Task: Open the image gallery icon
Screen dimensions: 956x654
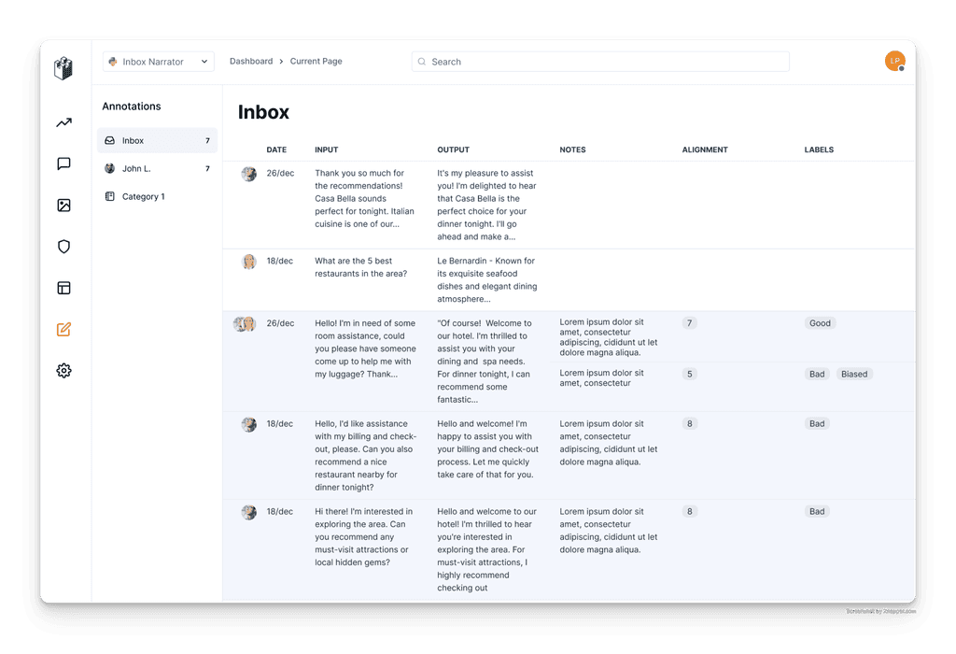Action: 63,206
